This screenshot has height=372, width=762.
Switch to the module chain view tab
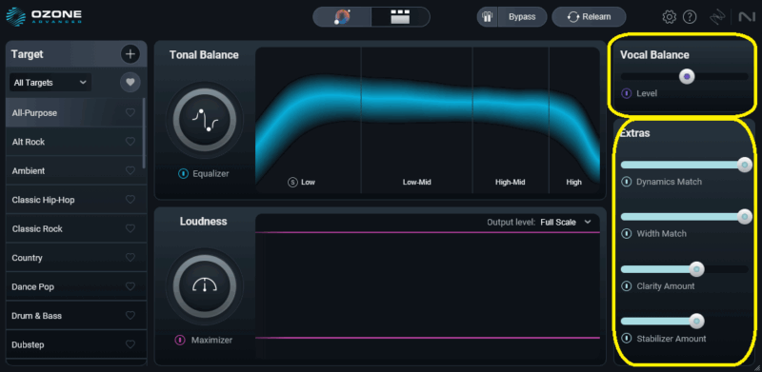pos(400,17)
